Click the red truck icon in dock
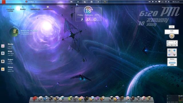Screen dimensions: 183x103 pos(35,98)
